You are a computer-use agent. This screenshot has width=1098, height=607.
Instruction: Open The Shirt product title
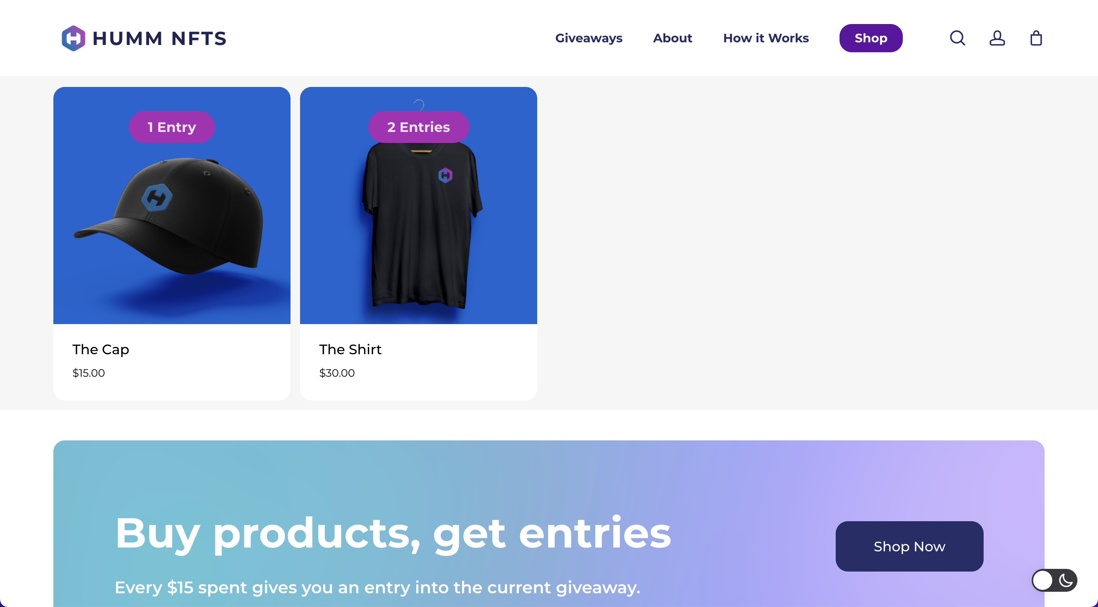(x=350, y=350)
